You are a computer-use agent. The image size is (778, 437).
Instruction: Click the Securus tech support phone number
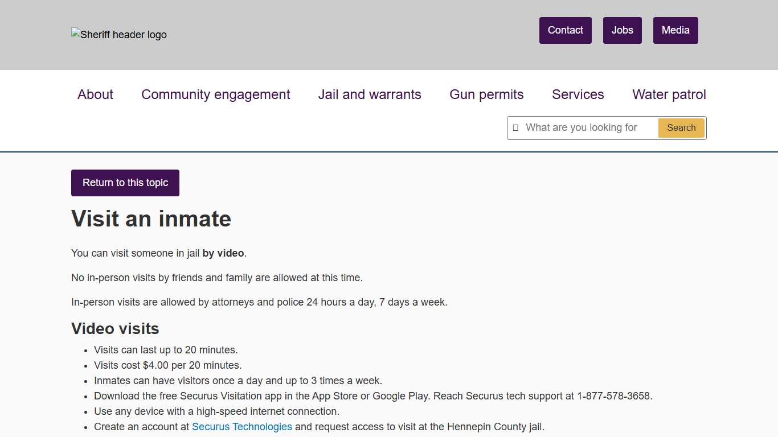[614, 396]
